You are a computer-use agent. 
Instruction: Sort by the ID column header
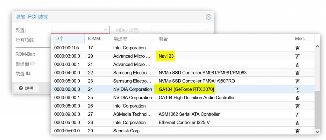[x=68, y=38]
